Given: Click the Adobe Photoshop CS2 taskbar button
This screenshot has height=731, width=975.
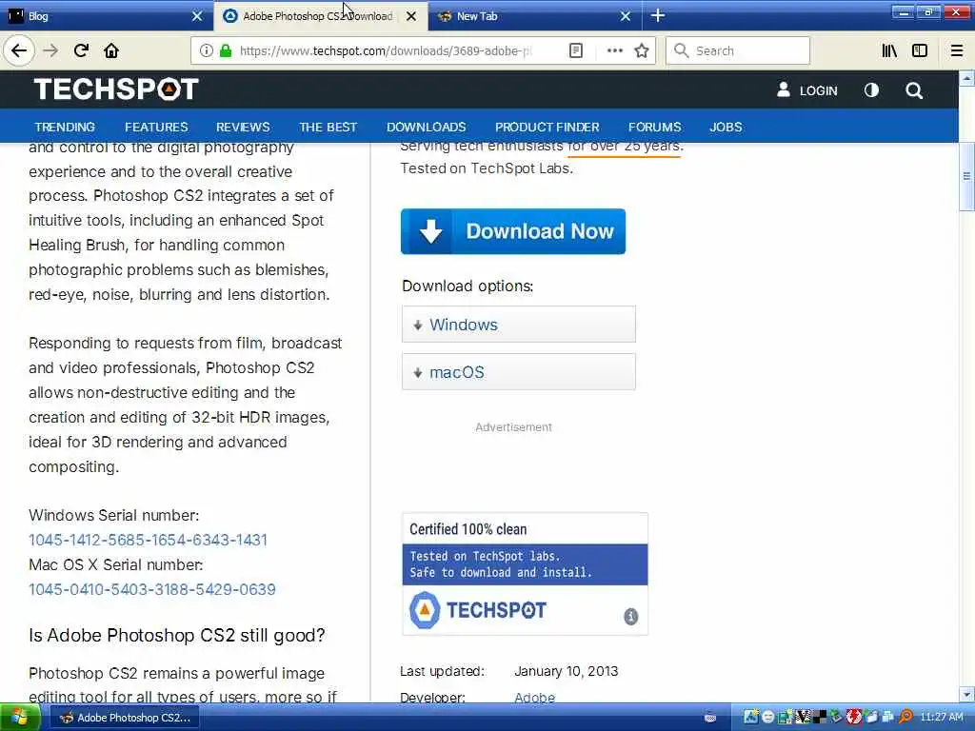Looking at the screenshot, I should pos(125,718).
